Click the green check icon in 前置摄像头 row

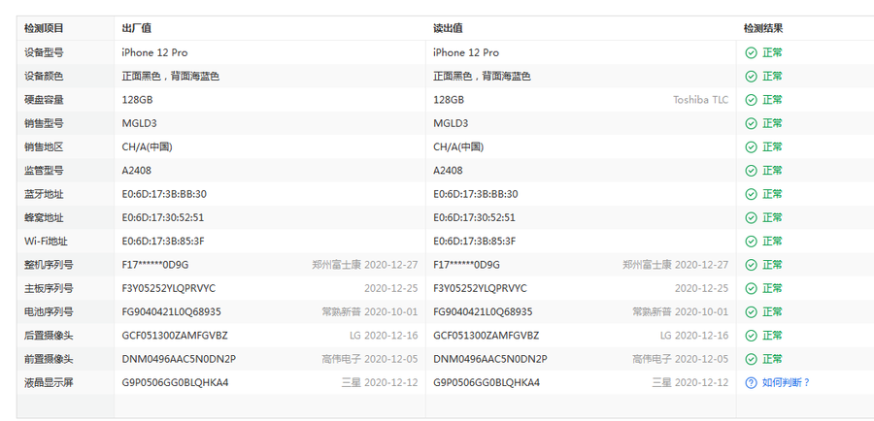[x=751, y=359]
